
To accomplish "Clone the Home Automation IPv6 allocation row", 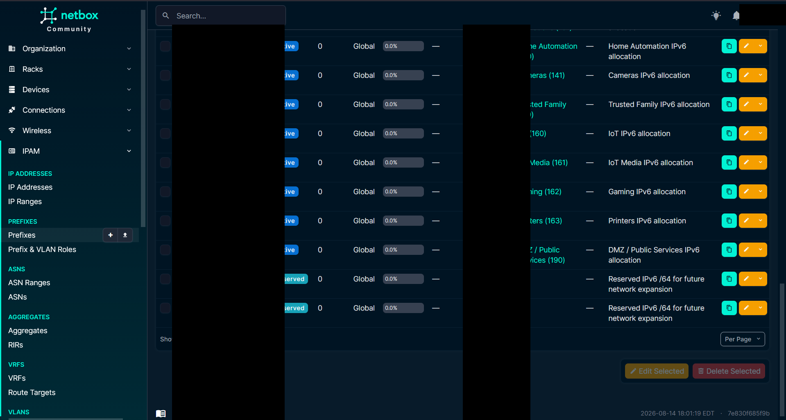I will [729, 46].
